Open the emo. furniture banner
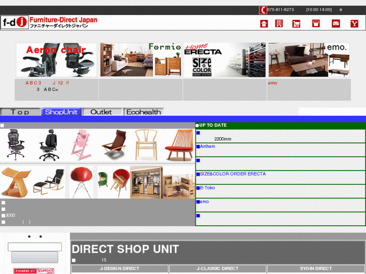366x274 pixels. point(309,60)
